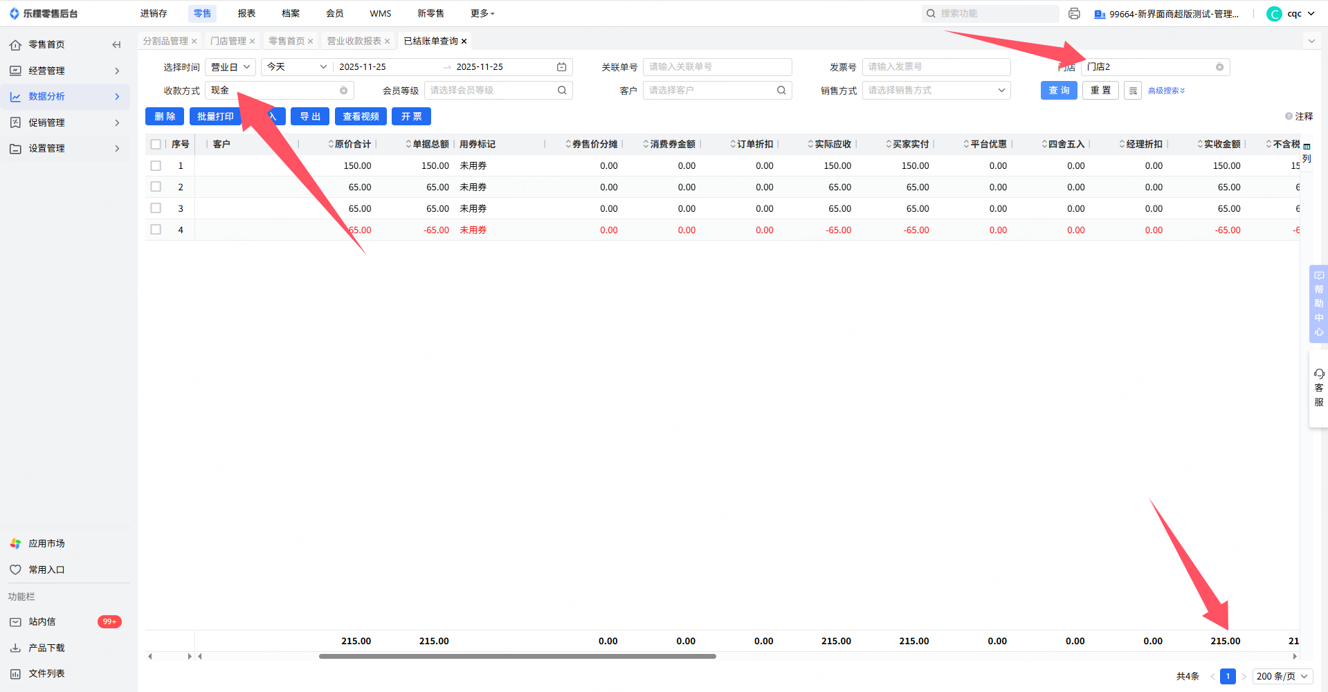Screen dimensions: 1328x692
Task: Open the 200 条/页 page size dropdown
Action: pos(1282,676)
